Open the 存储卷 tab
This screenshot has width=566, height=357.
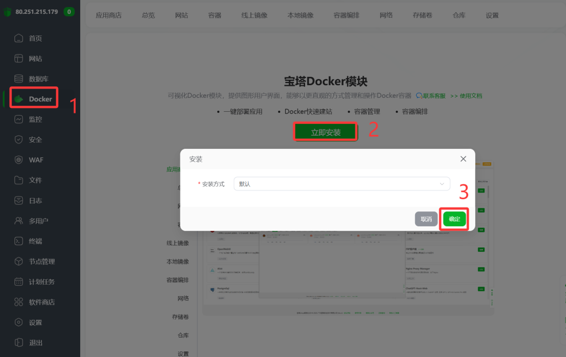tap(422, 15)
